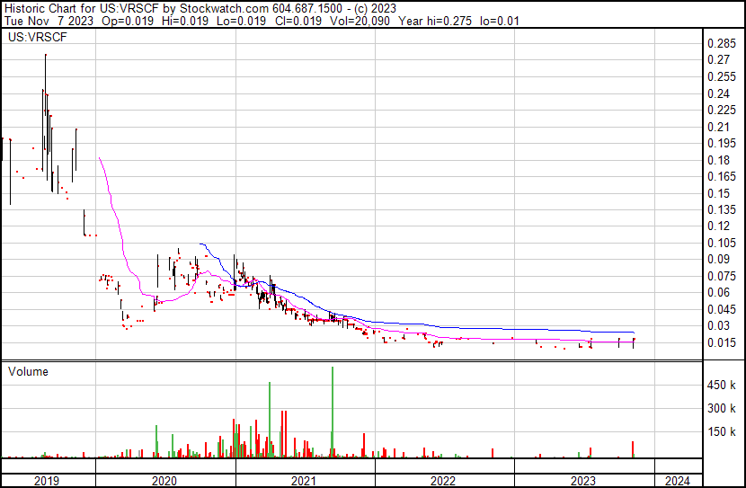Viewport: 746px width, 488px height.
Task: Click the 300 k volume axis label
Action: [721, 409]
